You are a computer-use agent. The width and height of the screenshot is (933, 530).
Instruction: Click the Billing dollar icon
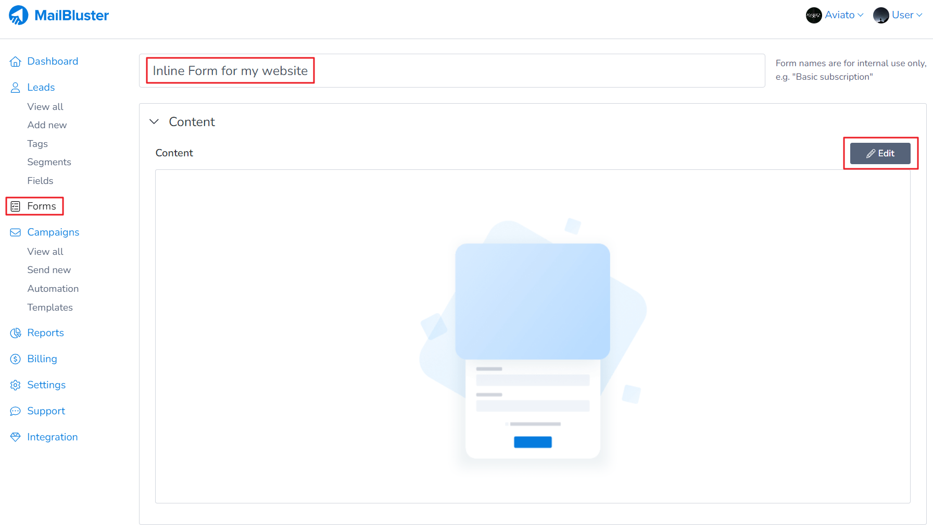[x=15, y=359]
